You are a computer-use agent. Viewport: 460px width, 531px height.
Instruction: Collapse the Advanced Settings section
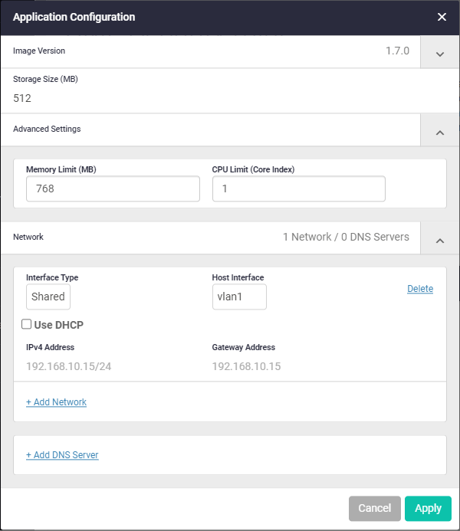point(440,131)
